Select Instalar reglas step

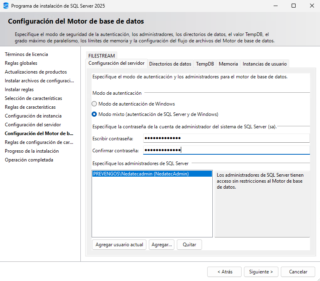tap(19, 89)
